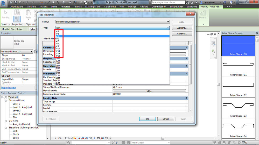Open the Add-Ins ribbon tab
The image size is (259, 145).
(144, 6)
